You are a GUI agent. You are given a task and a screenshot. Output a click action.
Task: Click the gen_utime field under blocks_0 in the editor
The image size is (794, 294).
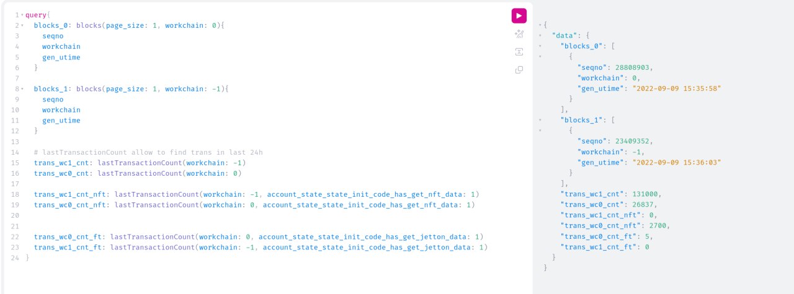(61, 58)
